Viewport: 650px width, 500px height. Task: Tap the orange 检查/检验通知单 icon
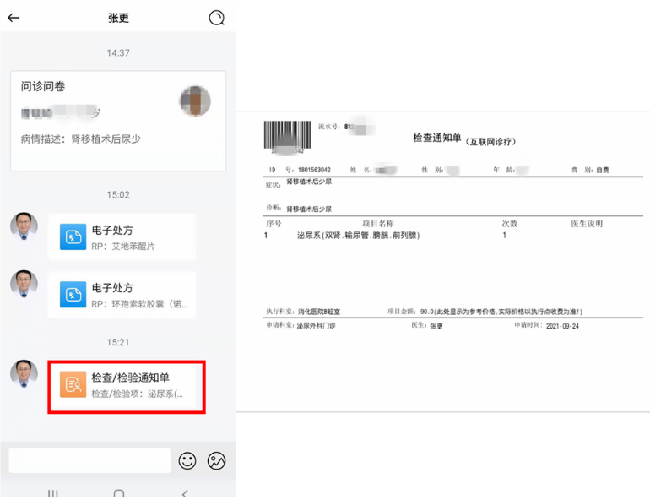pyautogui.click(x=73, y=384)
